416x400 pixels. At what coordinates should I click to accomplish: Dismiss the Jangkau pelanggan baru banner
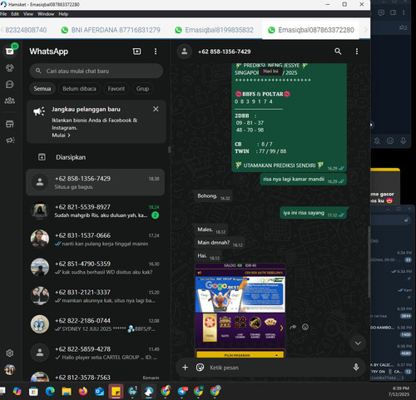point(156,109)
